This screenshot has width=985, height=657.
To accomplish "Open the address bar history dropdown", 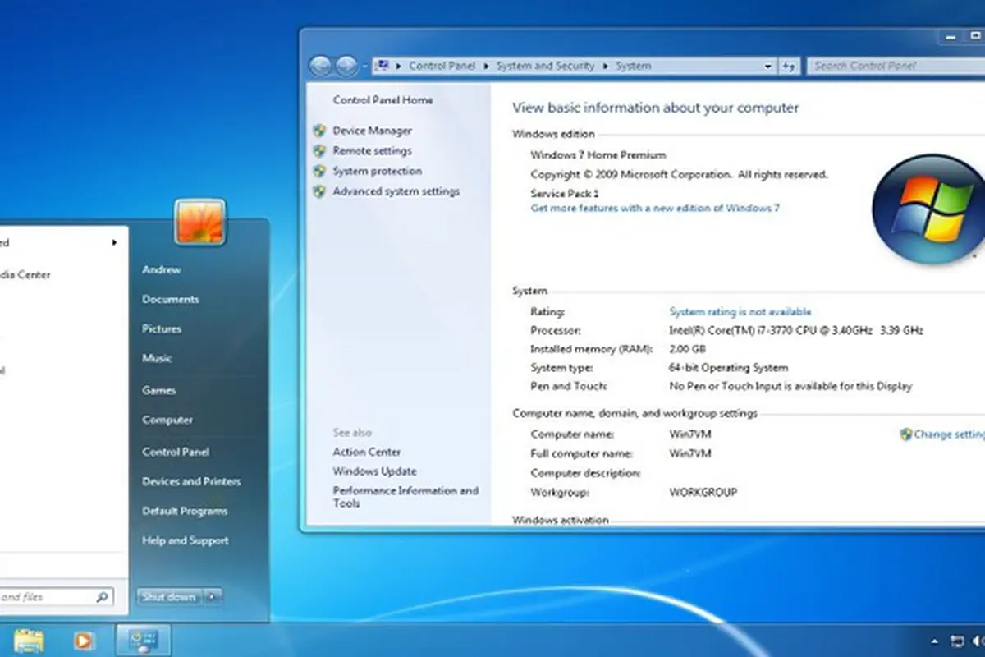I will point(768,67).
